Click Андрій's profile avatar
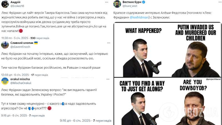Screen dimensions: 222x125 [x=5, y=4]
